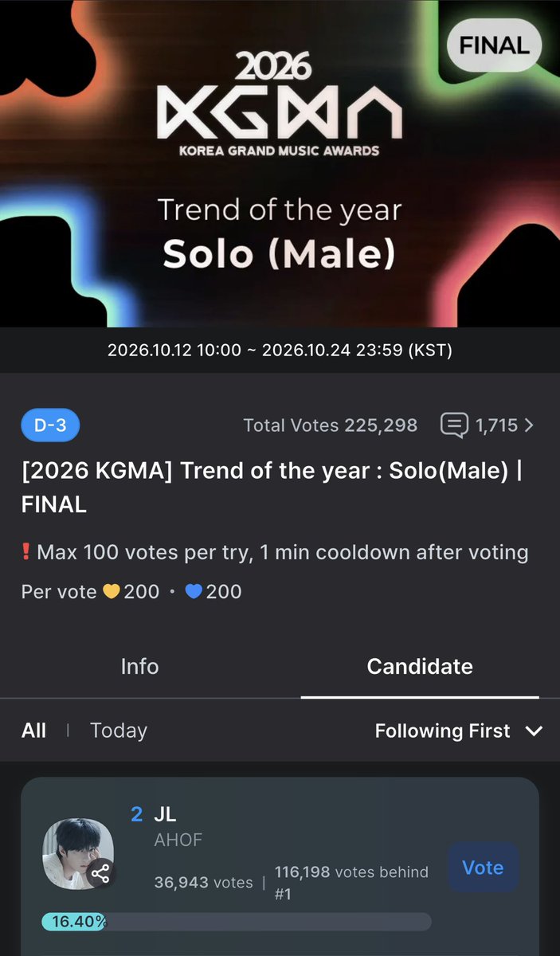Viewport: 560px width, 956px height.
Task: Tap the yellow heart currency icon
Action: point(111,592)
